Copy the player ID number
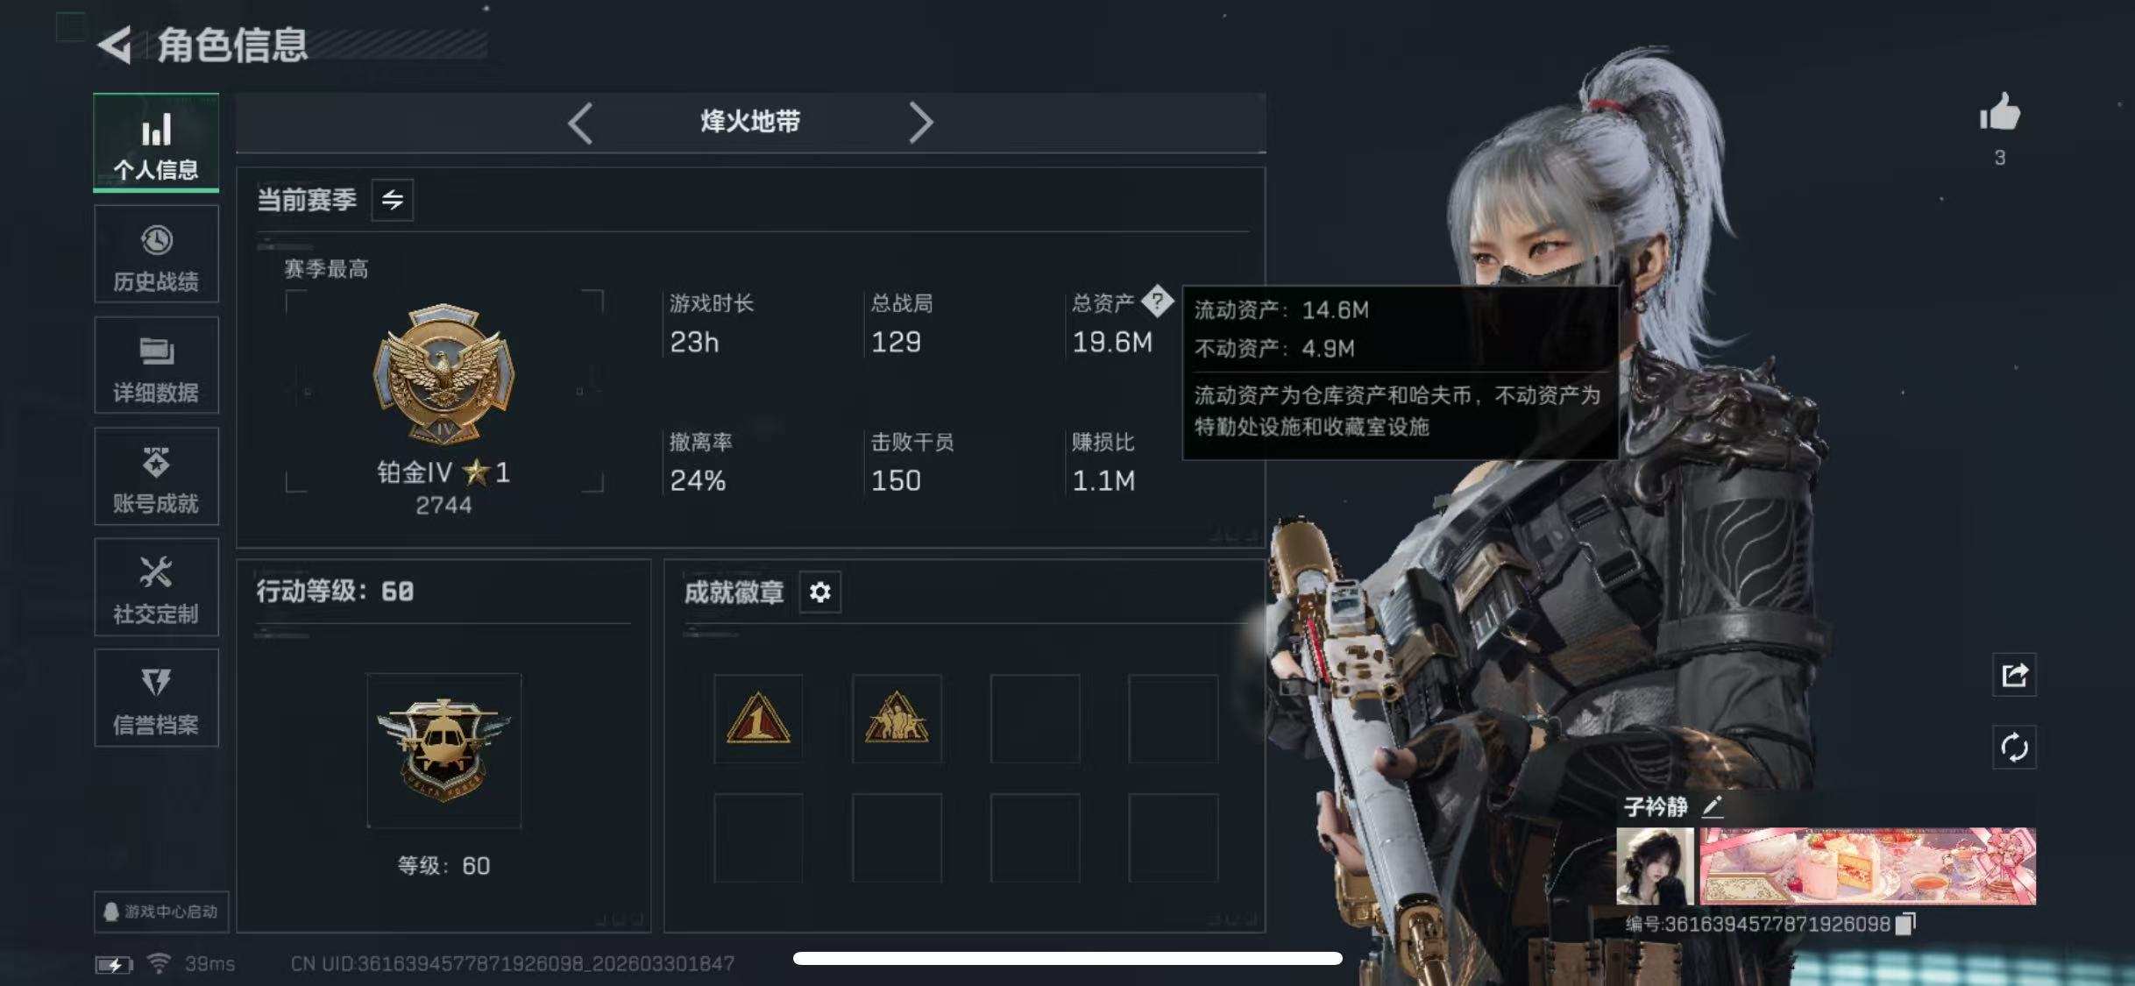This screenshot has width=2135, height=986. 1905,924
